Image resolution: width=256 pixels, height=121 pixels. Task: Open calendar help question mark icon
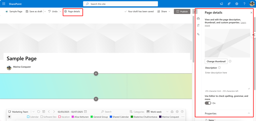182,112
